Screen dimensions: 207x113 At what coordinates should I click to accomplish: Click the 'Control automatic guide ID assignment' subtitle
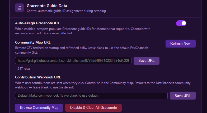click(66, 11)
